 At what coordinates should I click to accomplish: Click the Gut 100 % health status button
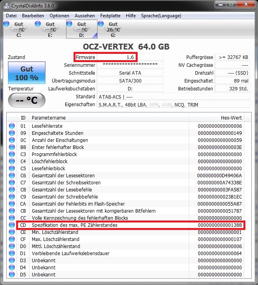[x=27, y=73]
